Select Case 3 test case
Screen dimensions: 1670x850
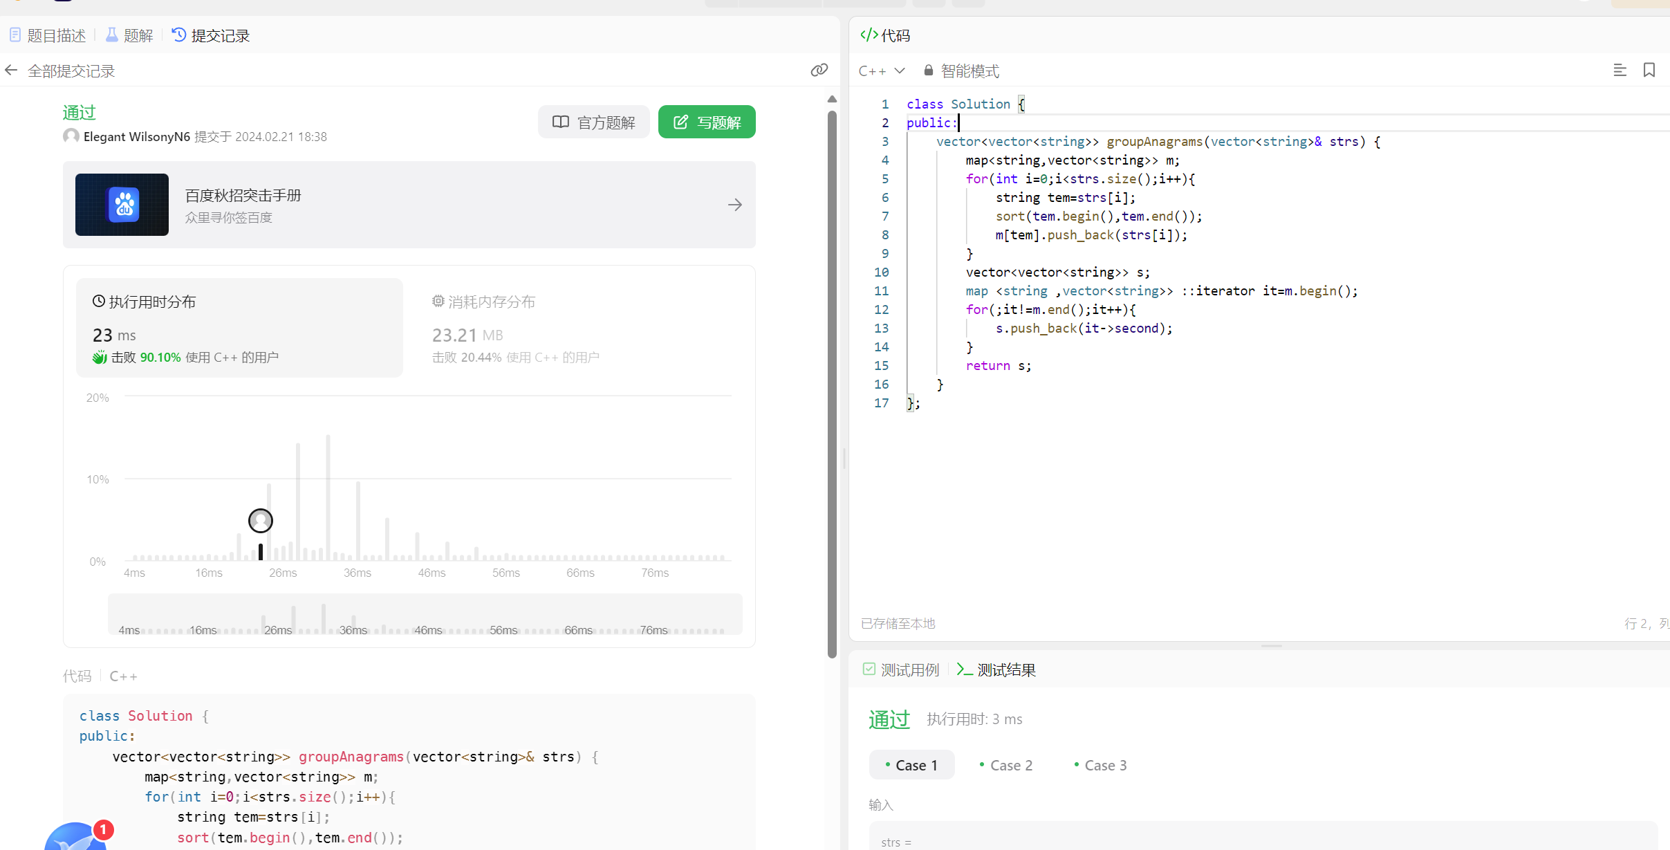[x=1100, y=765]
